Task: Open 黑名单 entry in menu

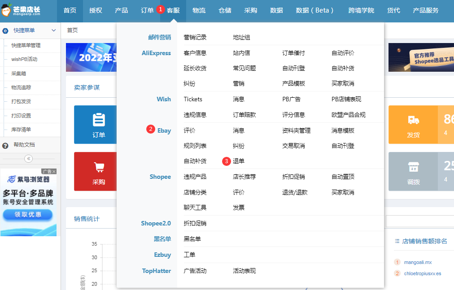Action: pyautogui.click(x=192, y=239)
